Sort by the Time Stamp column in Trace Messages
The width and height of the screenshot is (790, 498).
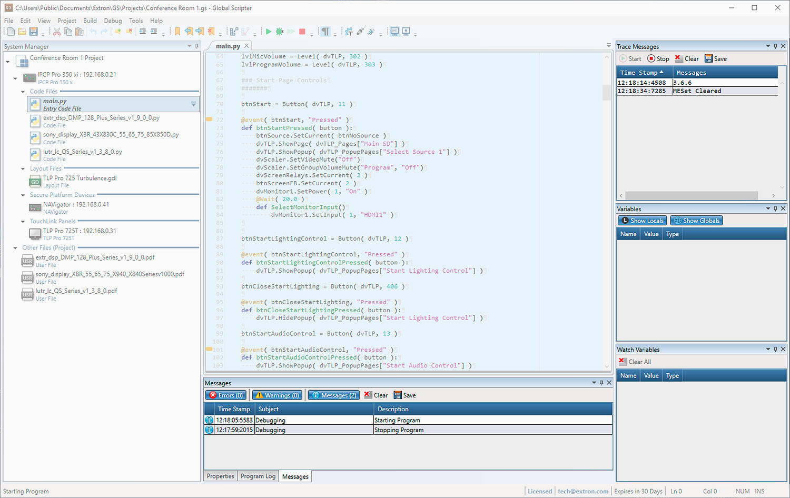645,73
